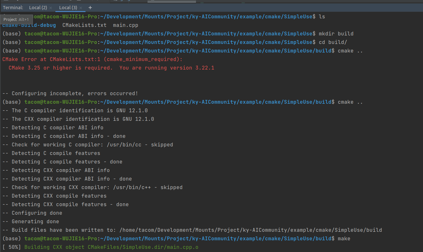The height and width of the screenshot is (252, 423).
Task: Select the Local (3) terminal tab
Action: [68, 8]
